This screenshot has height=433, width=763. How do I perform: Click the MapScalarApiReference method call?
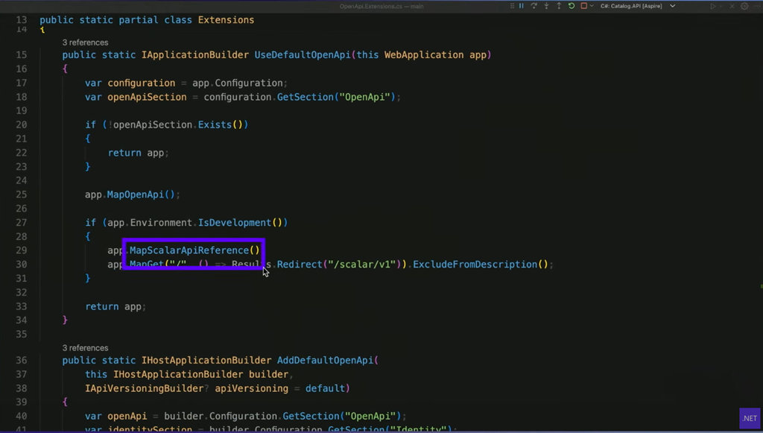(x=189, y=250)
